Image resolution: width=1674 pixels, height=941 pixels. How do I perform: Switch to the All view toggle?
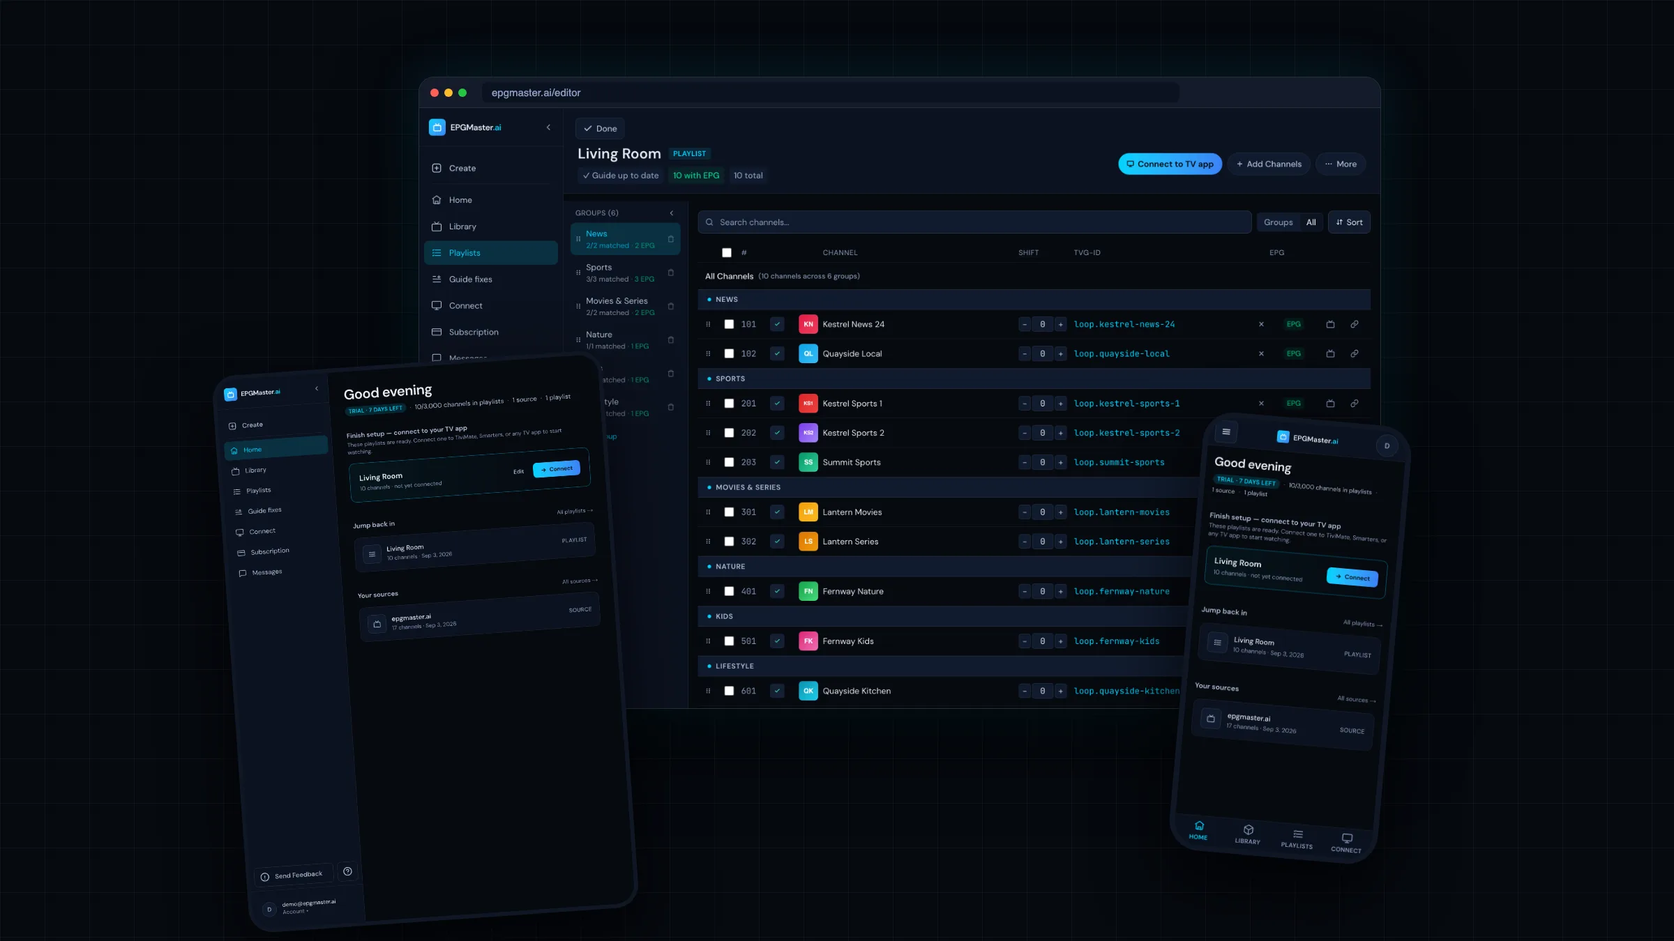(1311, 222)
